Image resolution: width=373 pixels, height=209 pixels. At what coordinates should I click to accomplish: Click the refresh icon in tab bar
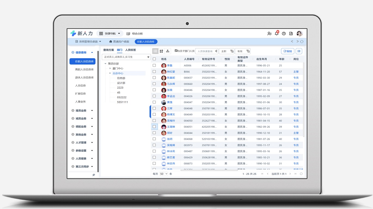302,42
